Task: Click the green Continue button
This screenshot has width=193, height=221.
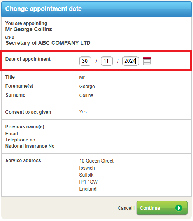Action: tap(162, 208)
